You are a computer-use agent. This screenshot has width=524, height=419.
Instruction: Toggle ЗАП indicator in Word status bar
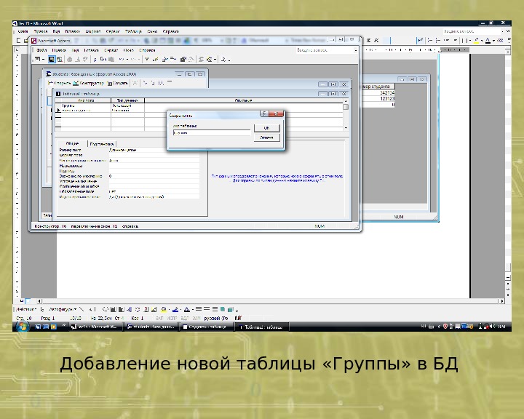coord(159,318)
